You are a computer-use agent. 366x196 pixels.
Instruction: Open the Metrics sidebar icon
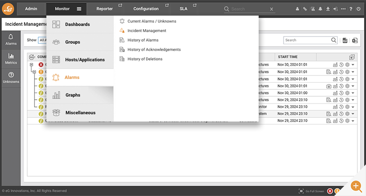coord(11,59)
